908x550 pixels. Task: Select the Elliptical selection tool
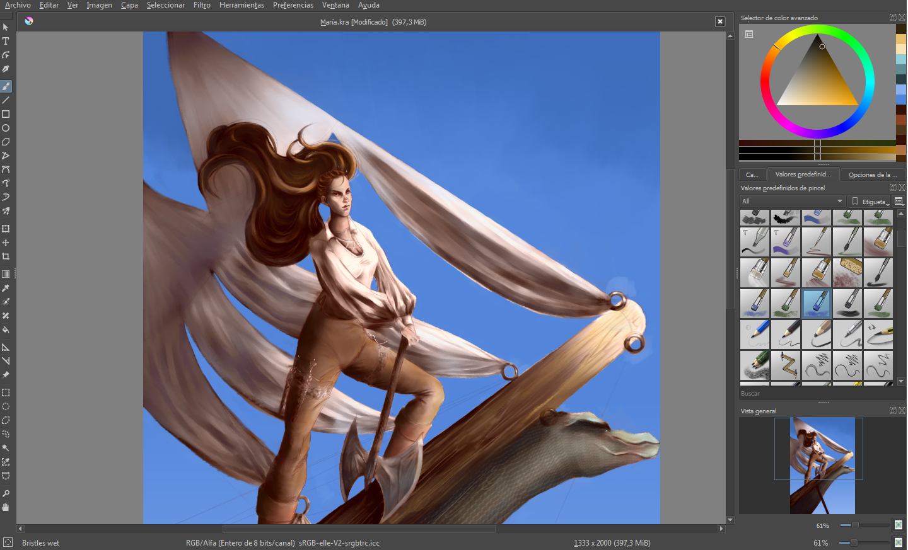pos(6,406)
